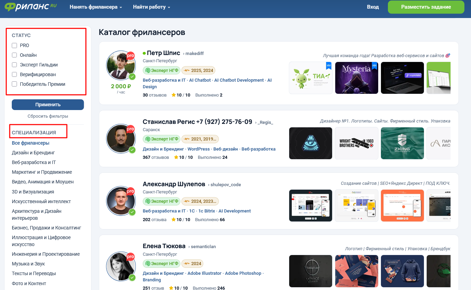Open the ТИА portfolio thumbnail
This screenshot has width=471, height=290.
point(311,78)
